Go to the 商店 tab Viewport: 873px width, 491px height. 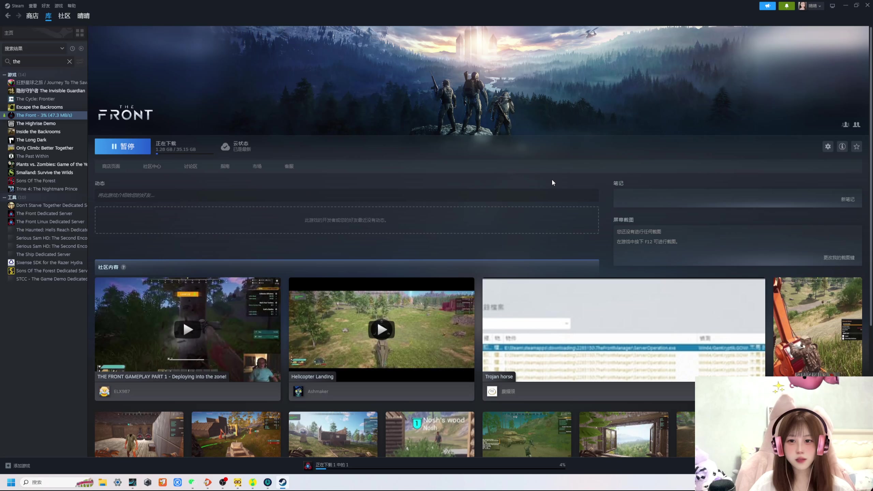pyautogui.click(x=32, y=16)
